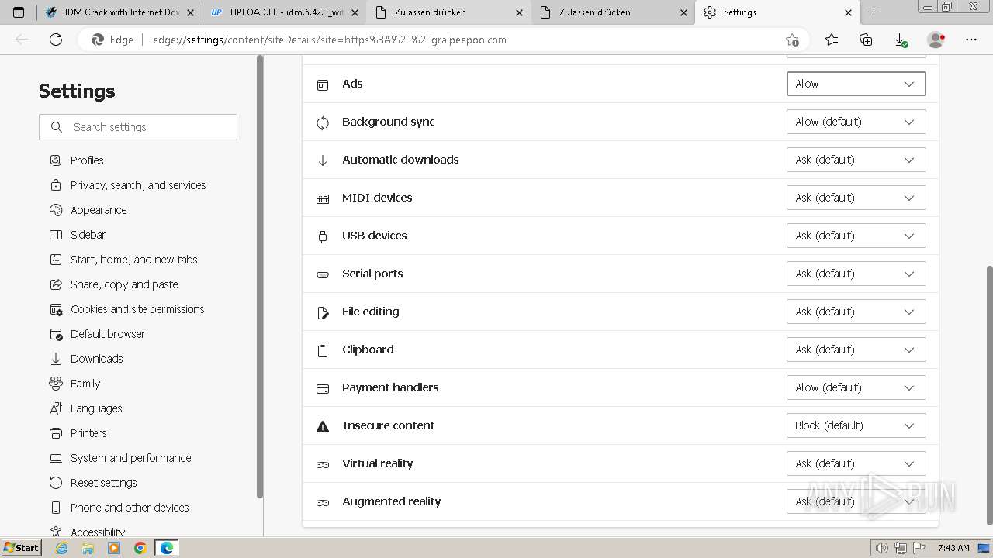This screenshot has height=558, width=993.
Task: Open Privacy, search, and services settings
Action: pyautogui.click(x=138, y=185)
